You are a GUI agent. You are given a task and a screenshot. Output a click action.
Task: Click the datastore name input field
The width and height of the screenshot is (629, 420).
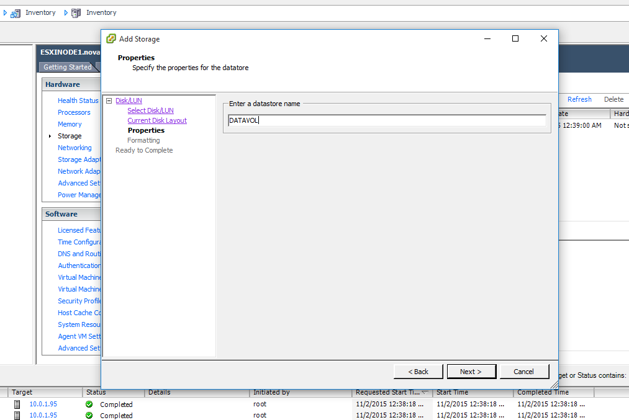tap(387, 120)
